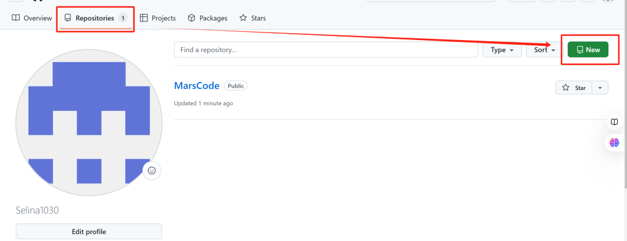Image resolution: width=627 pixels, height=241 pixels.
Task: Focus the Find a repository search field
Action: [x=326, y=50]
